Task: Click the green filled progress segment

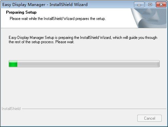Action: [x=13, y=64]
